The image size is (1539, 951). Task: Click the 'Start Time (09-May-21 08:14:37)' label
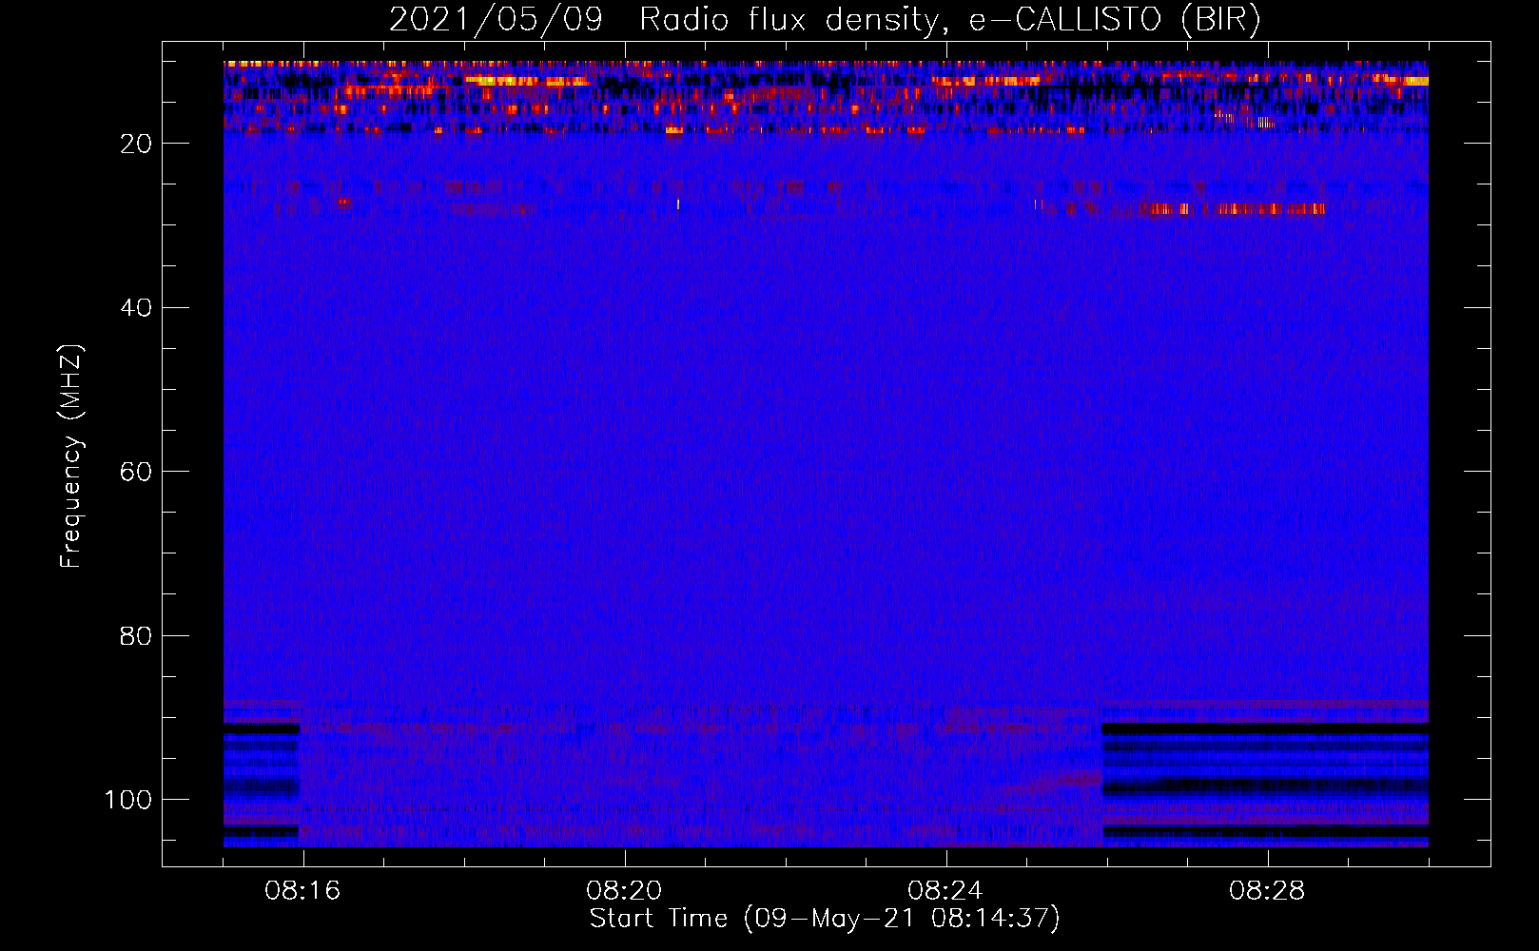tap(825, 919)
